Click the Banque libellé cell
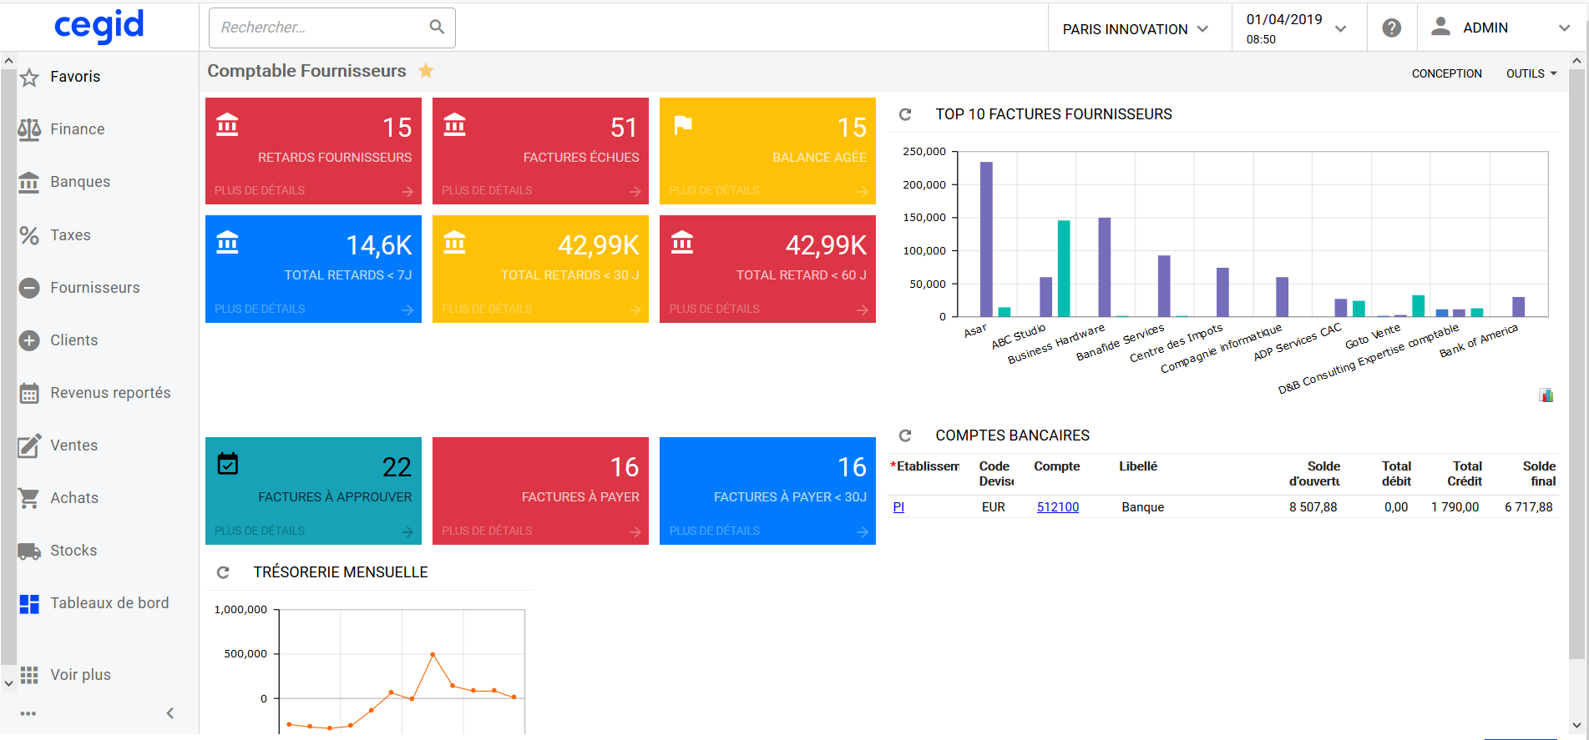This screenshot has width=1589, height=740. pyautogui.click(x=1142, y=507)
